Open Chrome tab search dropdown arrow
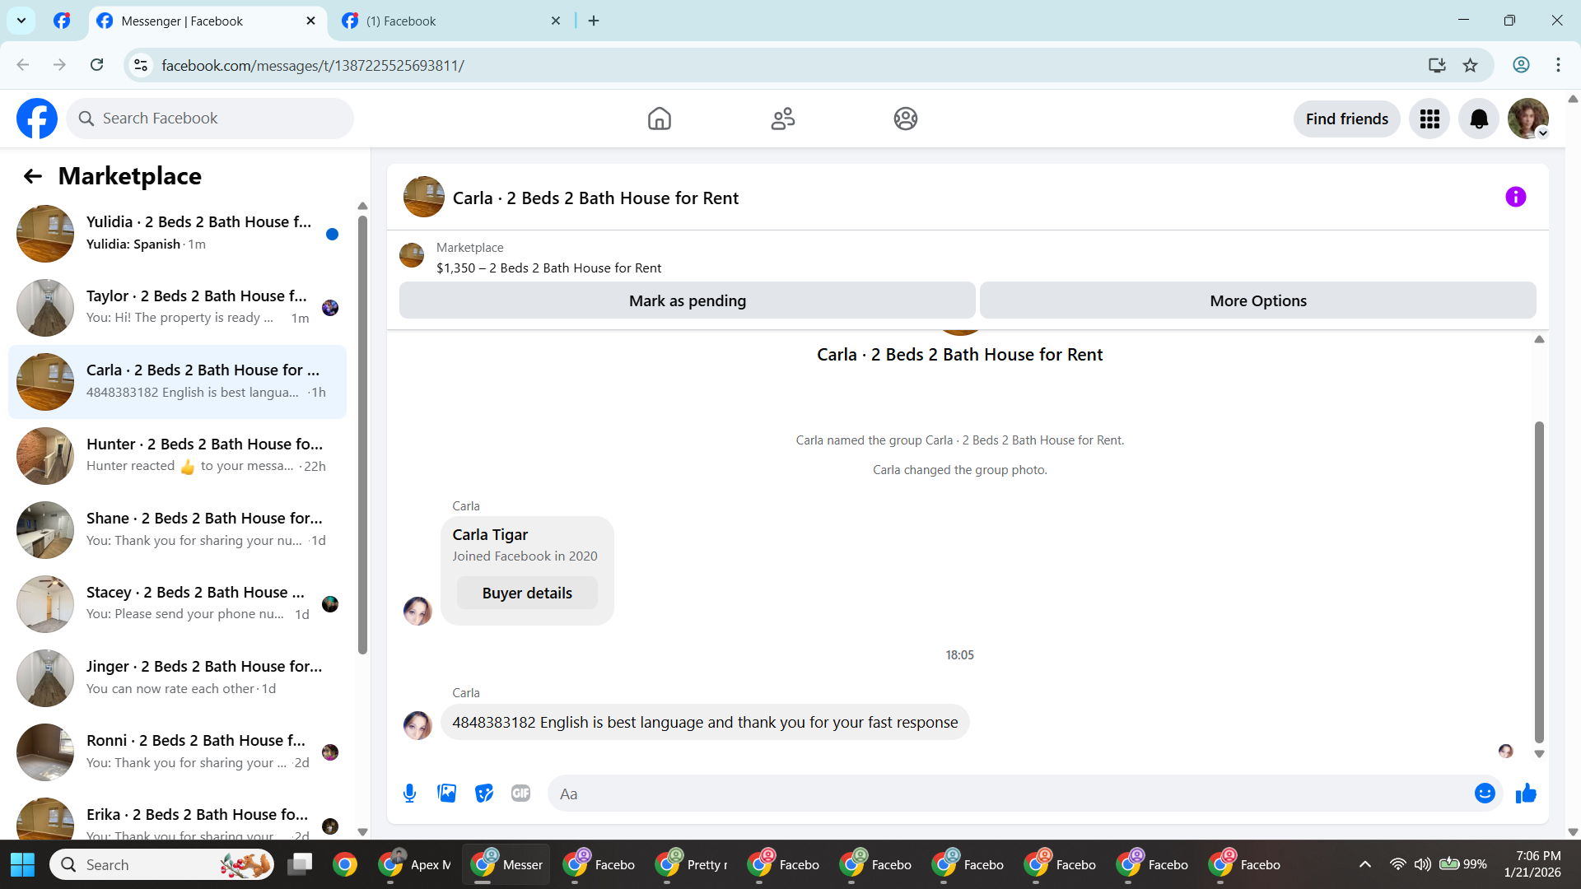1581x889 pixels. [21, 21]
